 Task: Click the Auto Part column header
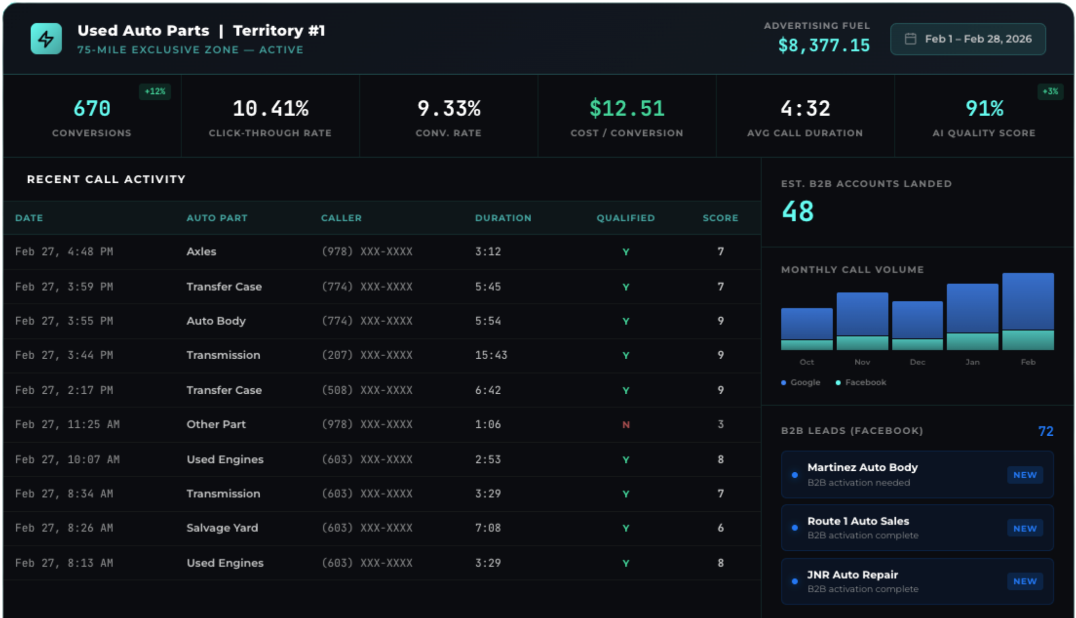[x=217, y=218]
